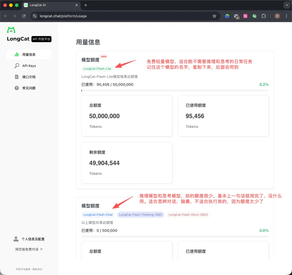This screenshot has height=275, width=292.
Task: Click the API 开放平台 badge
Action: pos(41,39)
